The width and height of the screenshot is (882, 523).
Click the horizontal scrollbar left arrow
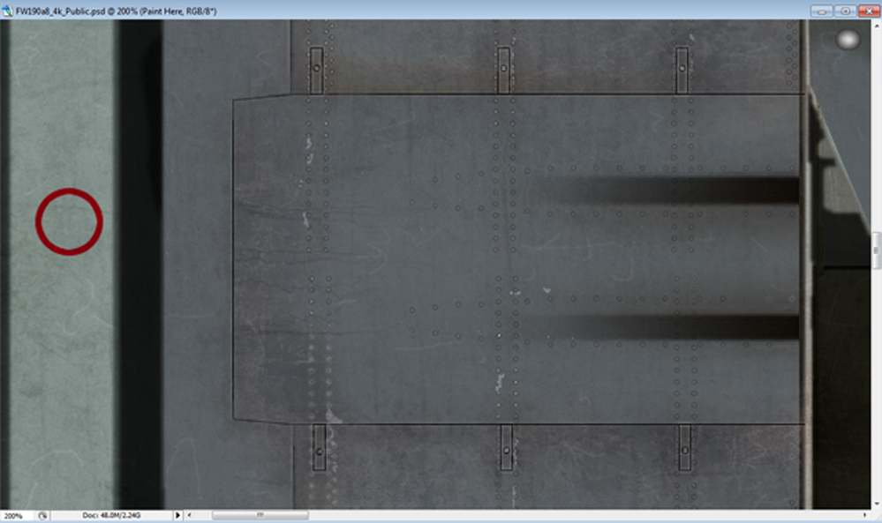point(190,515)
